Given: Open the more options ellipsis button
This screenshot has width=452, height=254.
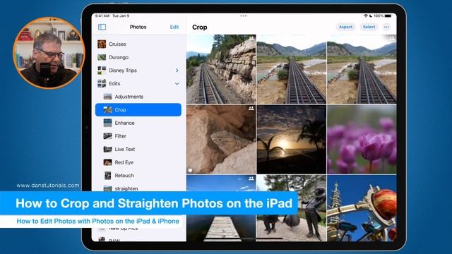Looking at the screenshot, I should pos(386,27).
